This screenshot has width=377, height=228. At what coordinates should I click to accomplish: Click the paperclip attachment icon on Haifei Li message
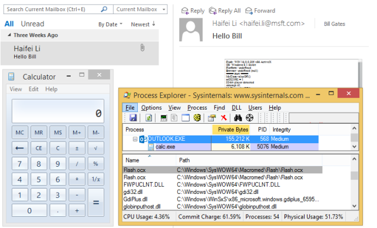pos(143,48)
